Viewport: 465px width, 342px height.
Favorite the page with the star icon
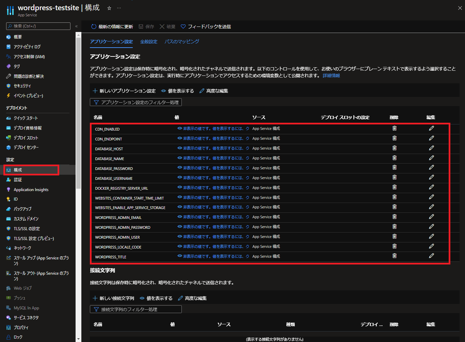[109, 8]
